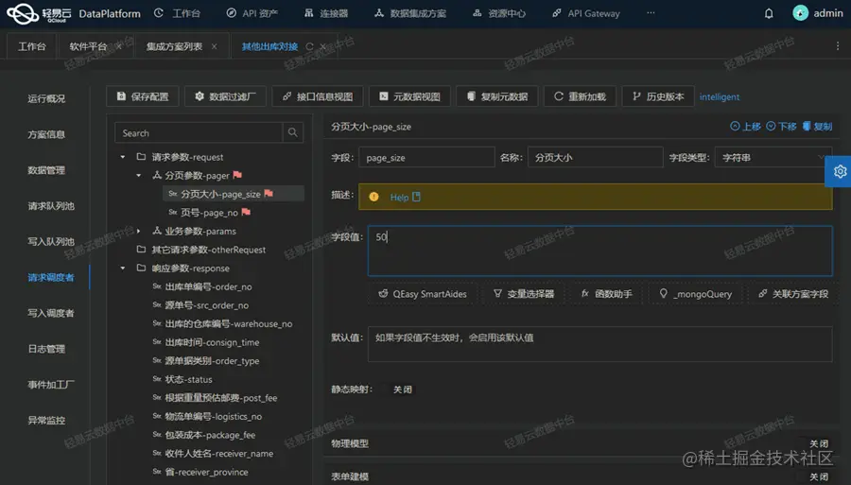The width and height of the screenshot is (851, 485).
Task: Open 数据集成方案 menu
Action: [x=410, y=13]
